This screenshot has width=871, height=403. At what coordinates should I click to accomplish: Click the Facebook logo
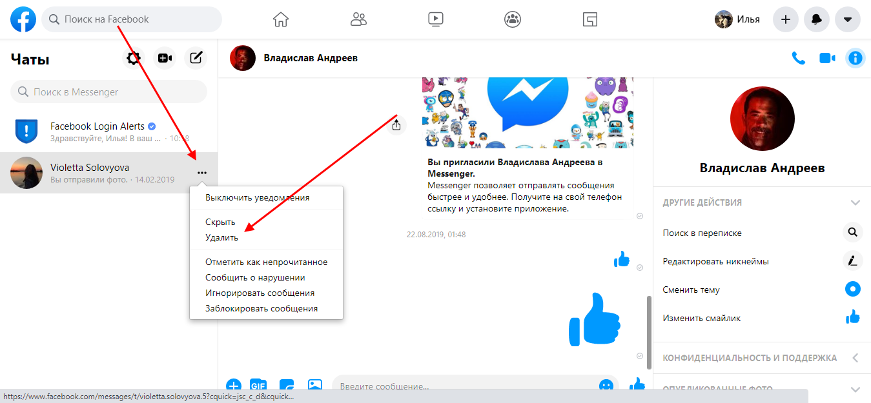(23, 19)
